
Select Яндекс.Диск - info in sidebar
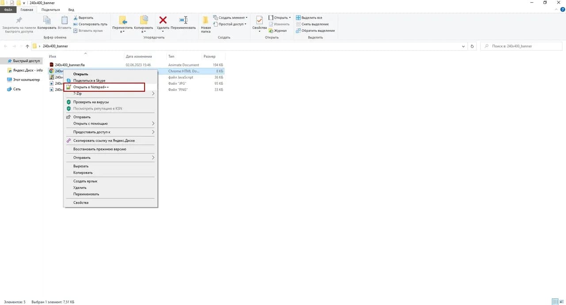coord(25,70)
